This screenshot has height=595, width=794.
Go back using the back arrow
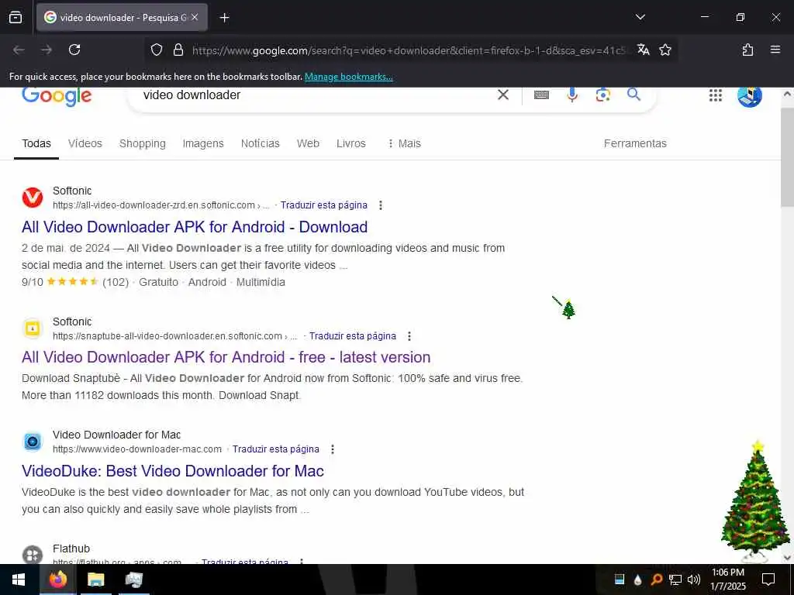(19, 50)
